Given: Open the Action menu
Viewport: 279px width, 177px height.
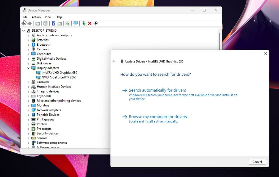Looking at the screenshot, I should pos(36,17).
